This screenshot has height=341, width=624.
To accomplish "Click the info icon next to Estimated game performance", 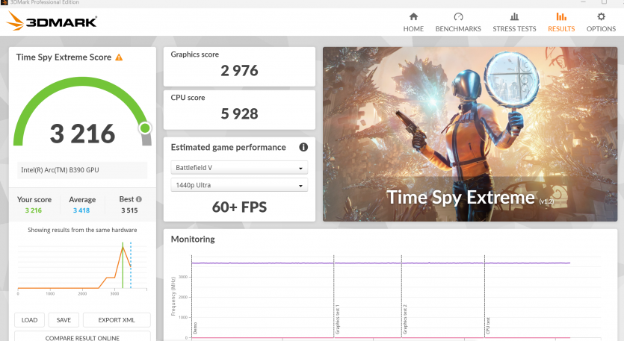I will pos(303,148).
